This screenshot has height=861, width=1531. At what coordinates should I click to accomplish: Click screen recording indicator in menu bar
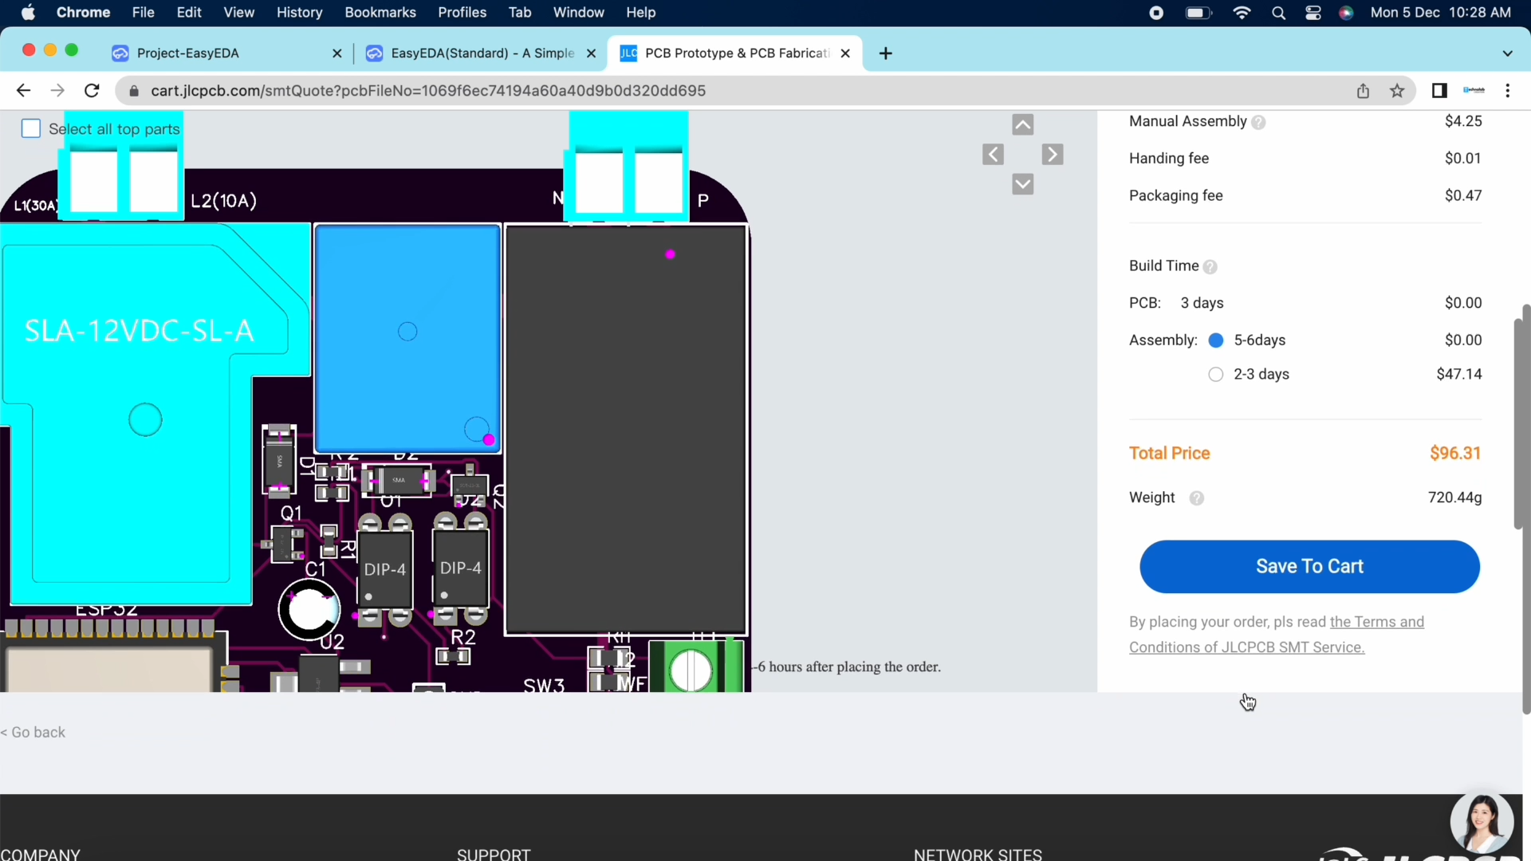pos(1156,13)
